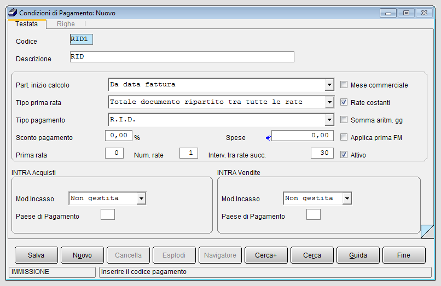Tick the Somma aritm. gg checkbox
Viewport: 441px width, 286px height.
point(344,120)
